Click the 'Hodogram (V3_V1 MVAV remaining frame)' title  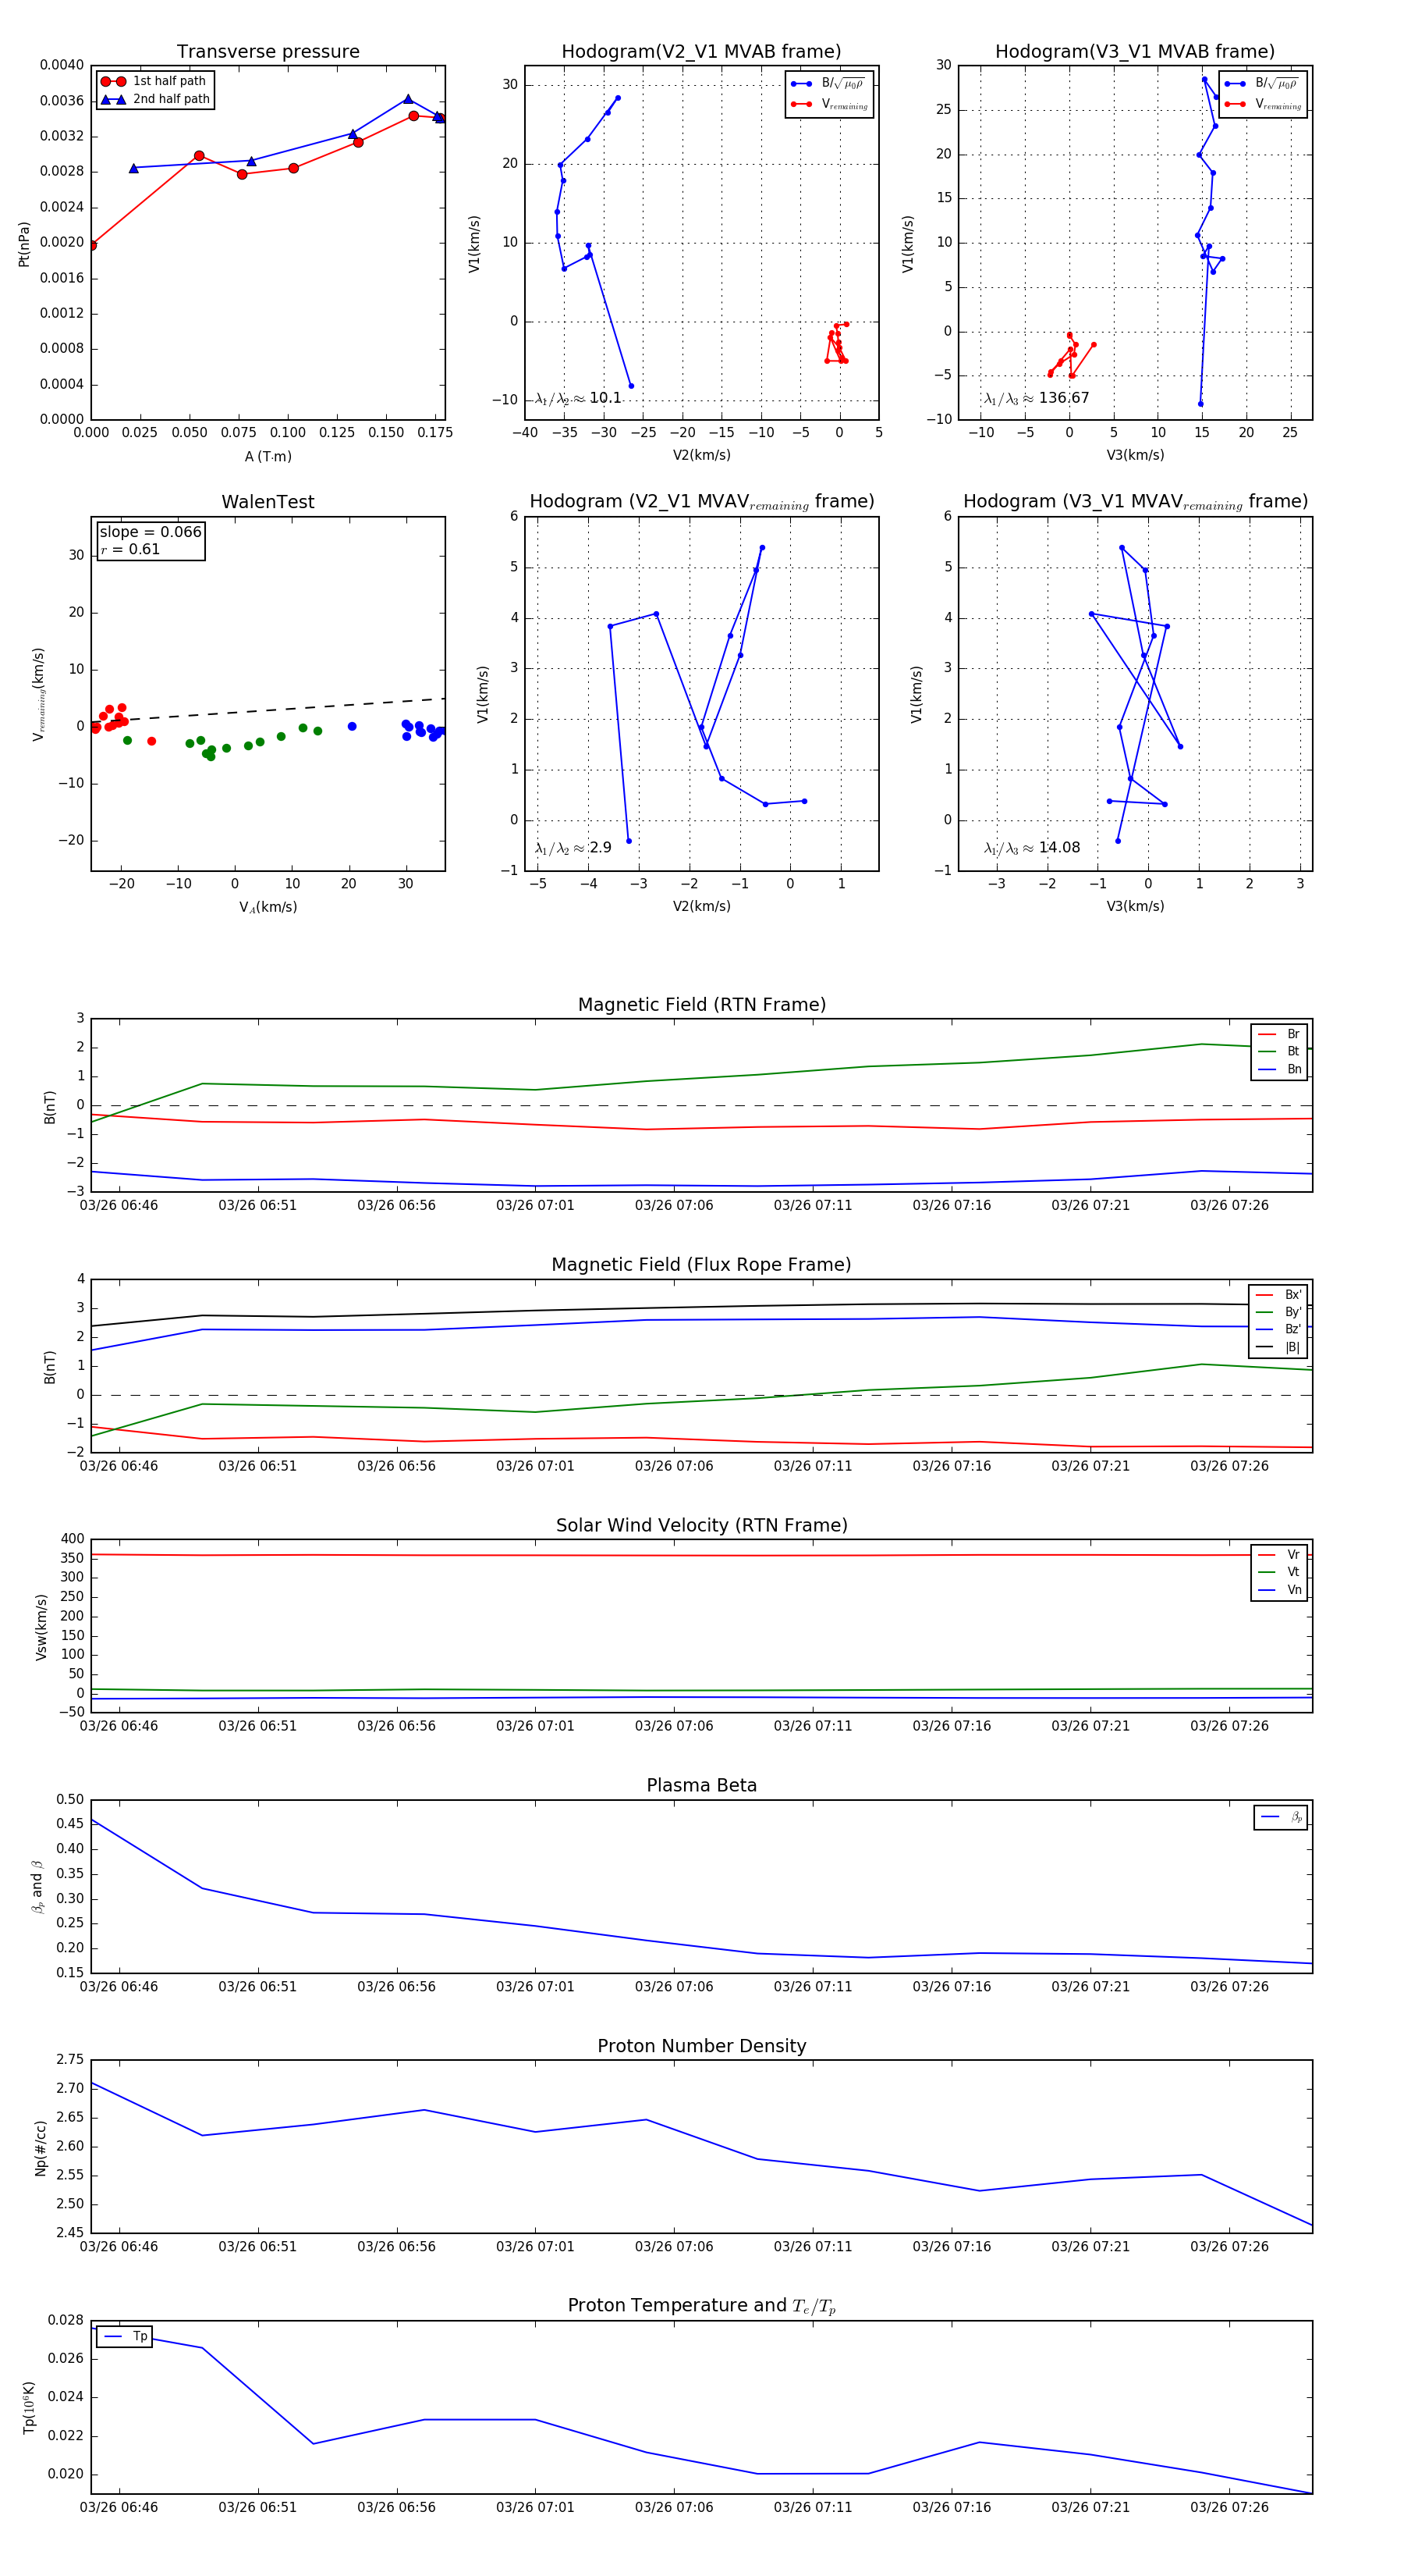1135,502
